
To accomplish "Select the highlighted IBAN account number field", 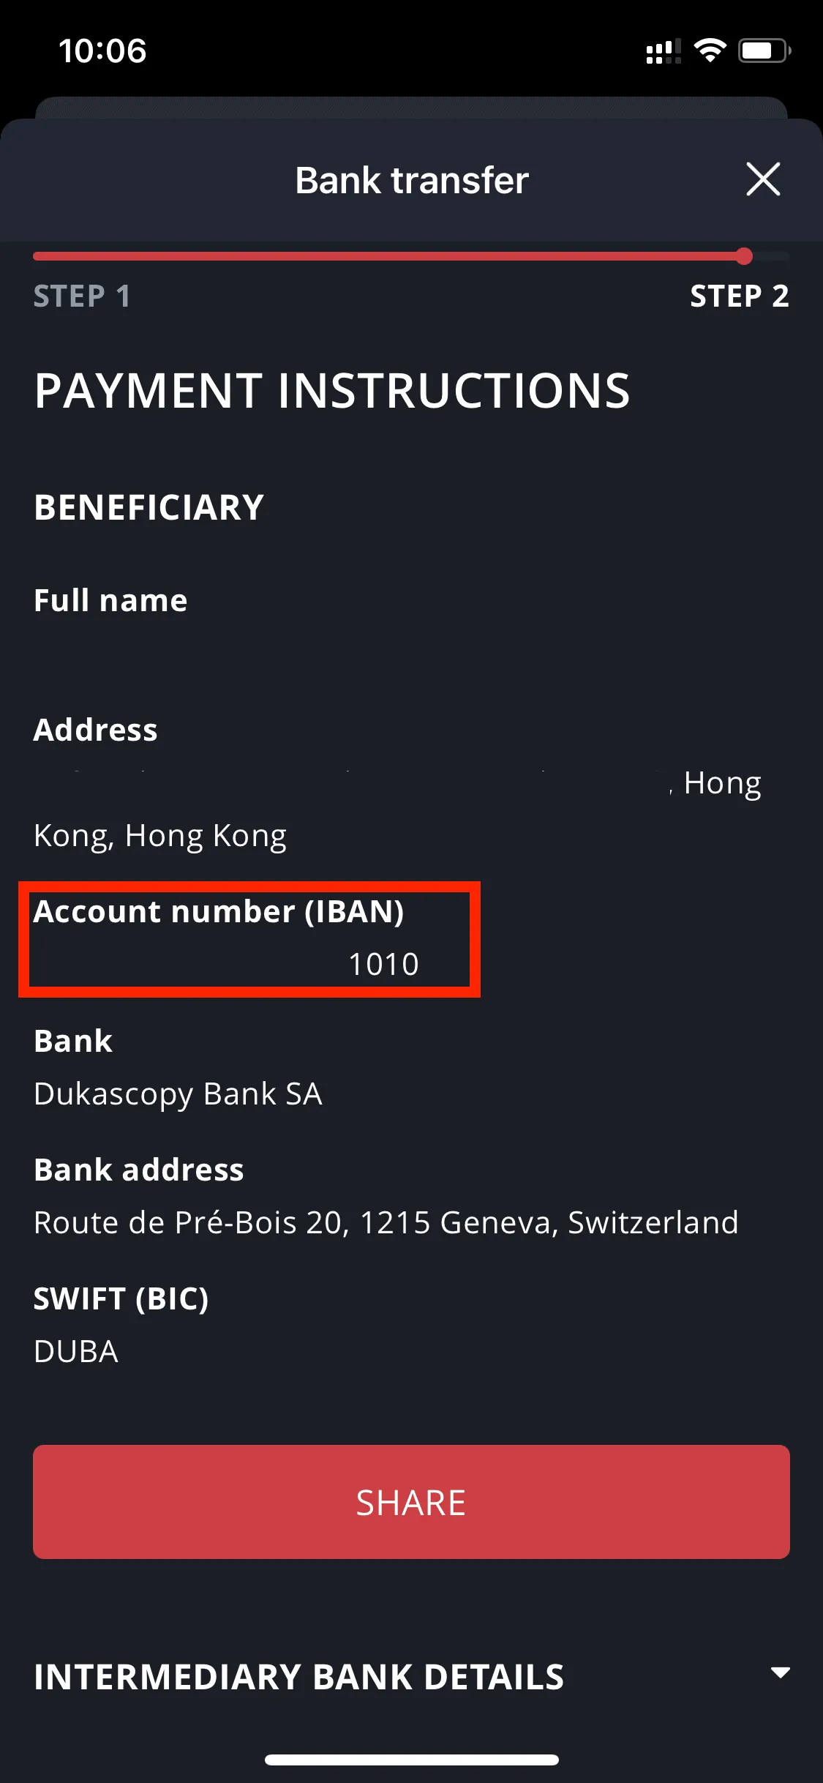I will click(249, 939).
